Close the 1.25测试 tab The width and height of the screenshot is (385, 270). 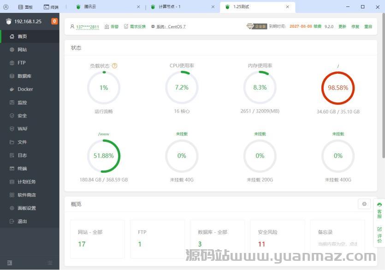click(x=288, y=7)
